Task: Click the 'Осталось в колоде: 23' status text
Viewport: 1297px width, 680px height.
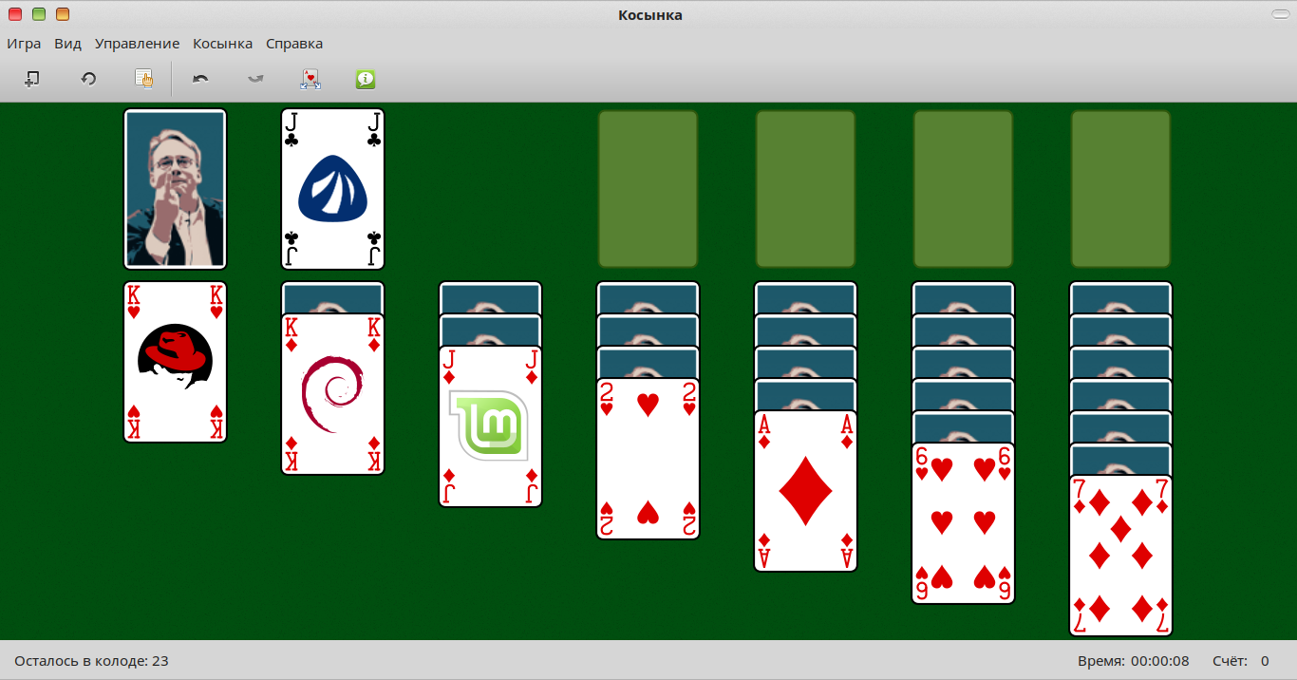Action: [91, 661]
